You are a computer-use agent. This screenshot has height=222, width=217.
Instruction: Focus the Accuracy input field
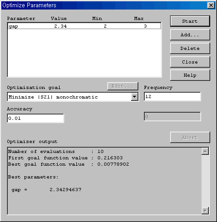click(x=35, y=118)
